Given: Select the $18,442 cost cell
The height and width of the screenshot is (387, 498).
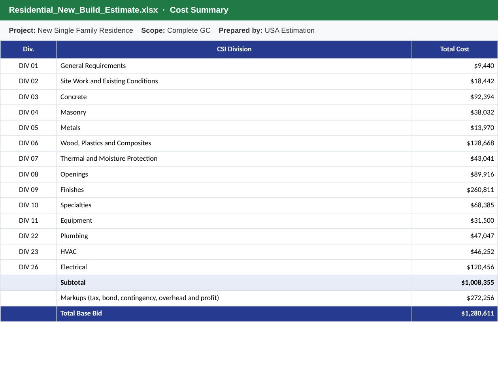Looking at the screenshot, I should click(x=455, y=81).
